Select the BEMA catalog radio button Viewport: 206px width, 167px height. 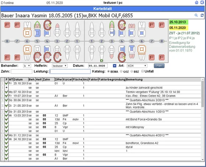click(x=109, y=72)
